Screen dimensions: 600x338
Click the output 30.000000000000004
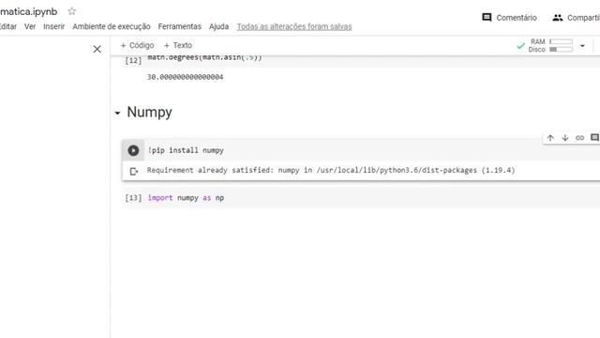coord(186,77)
